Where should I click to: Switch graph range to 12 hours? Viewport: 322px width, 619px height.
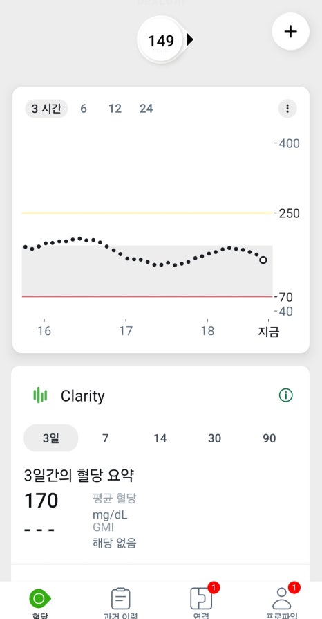(x=115, y=109)
